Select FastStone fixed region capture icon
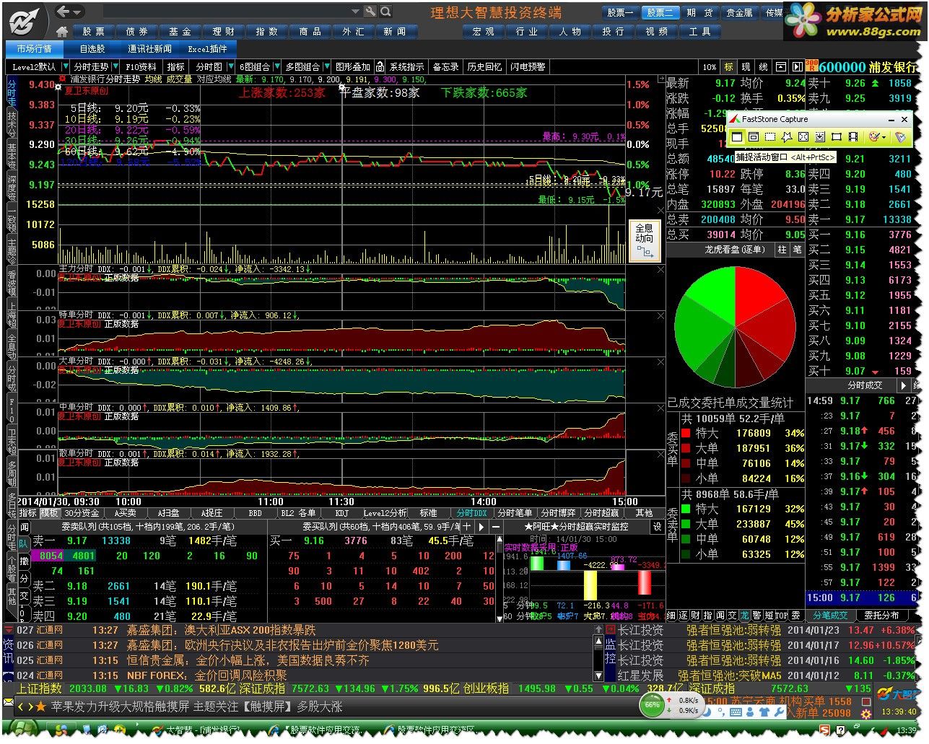Viewport: 929px width, 744px height. (x=837, y=136)
